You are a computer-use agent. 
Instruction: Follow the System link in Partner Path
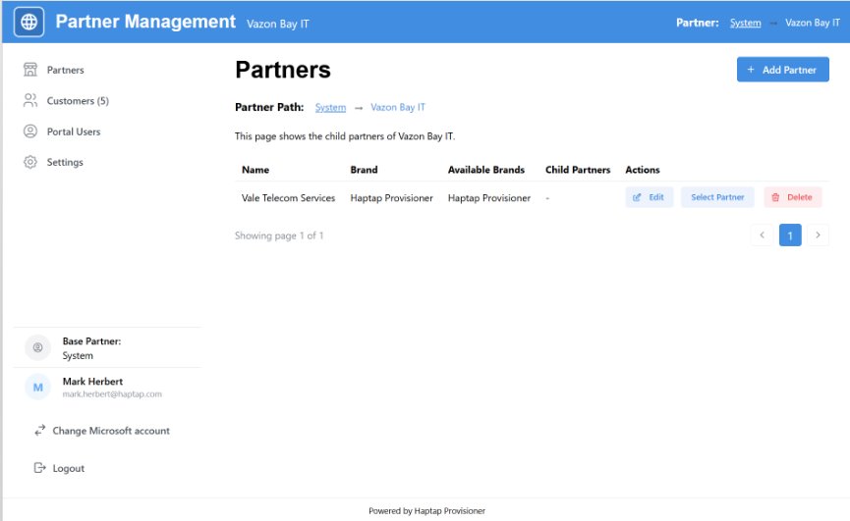coord(330,107)
